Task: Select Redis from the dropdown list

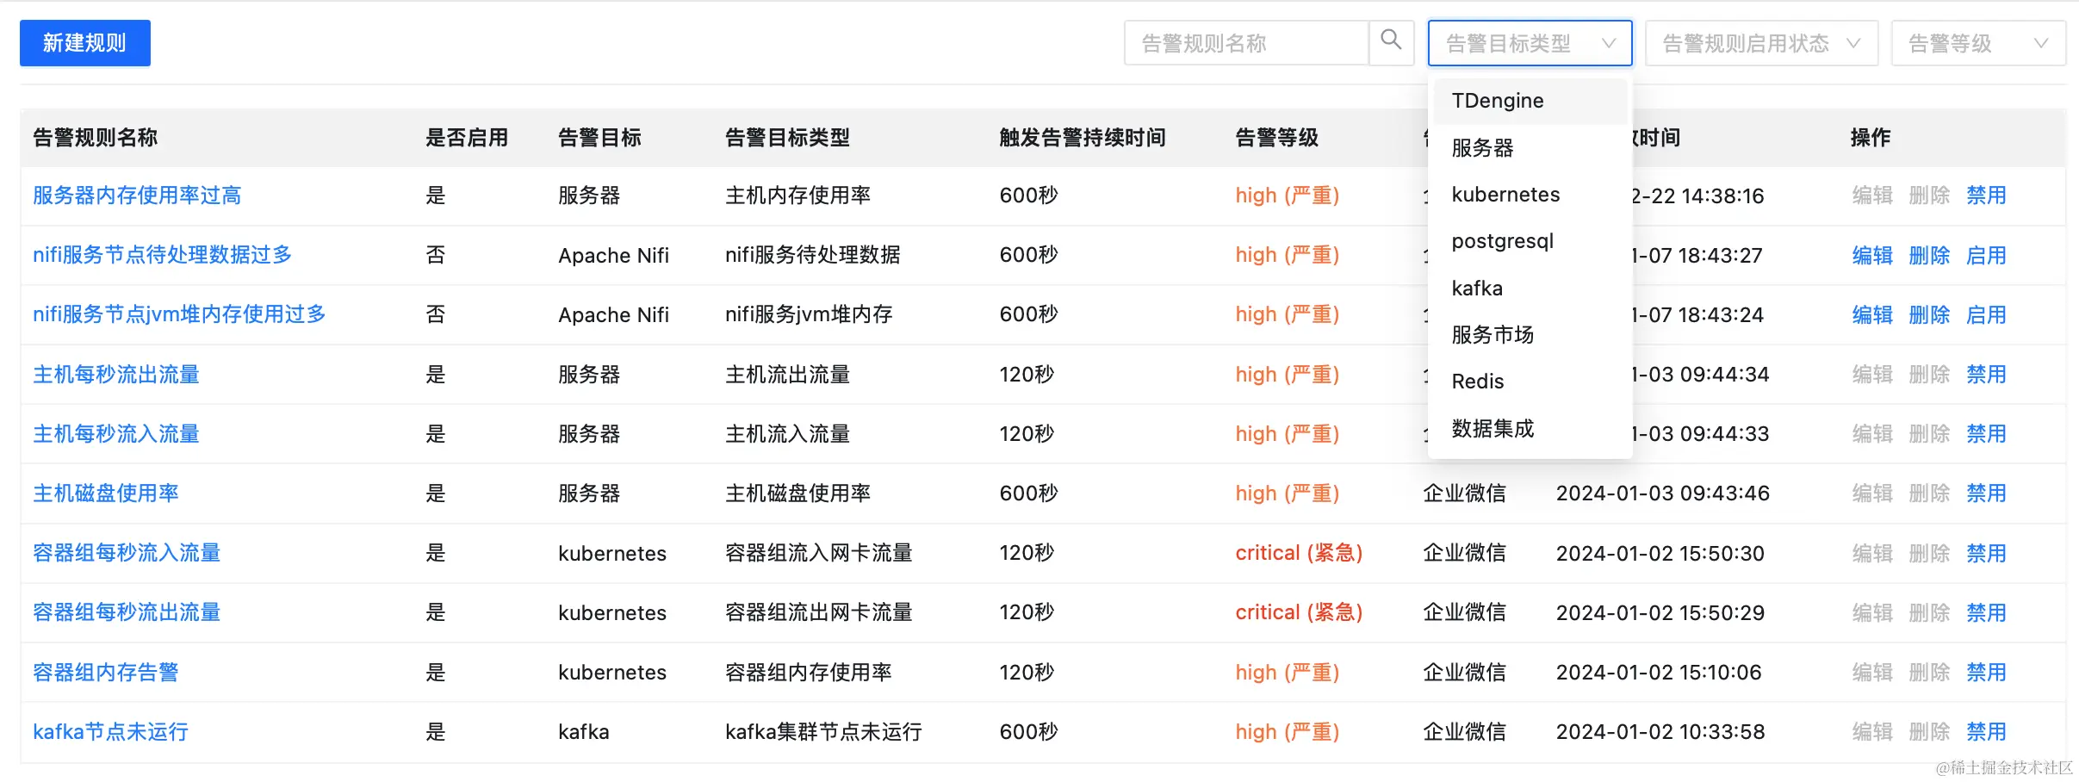Action: point(1477,381)
